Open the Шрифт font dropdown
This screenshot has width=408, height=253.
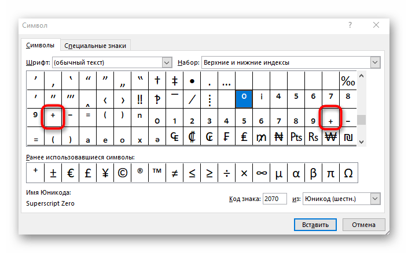coord(167,62)
